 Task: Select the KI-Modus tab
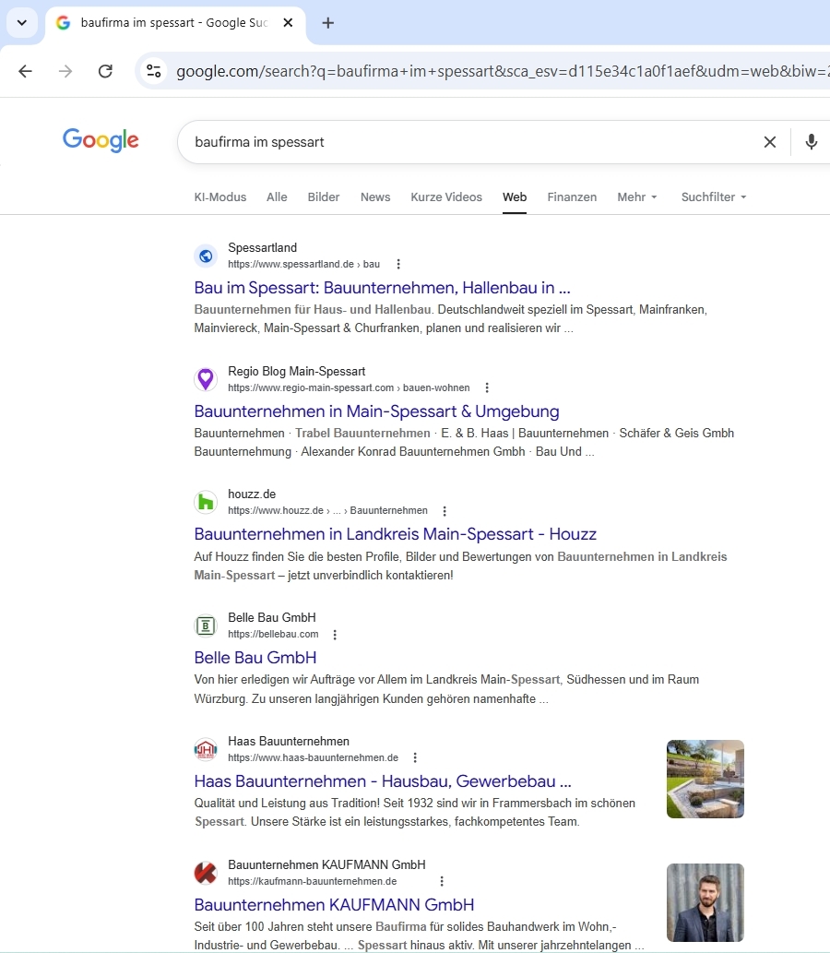[220, 197]
